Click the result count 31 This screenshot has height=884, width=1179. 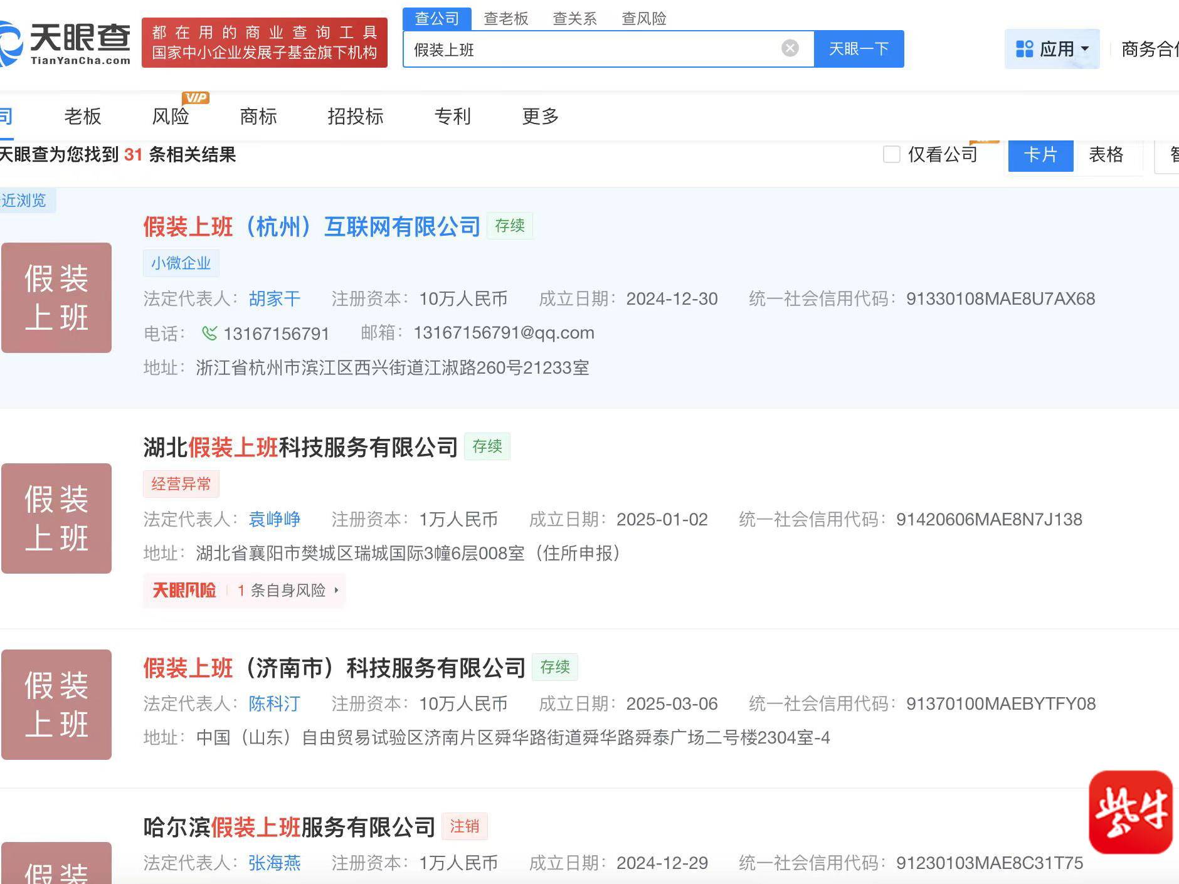click(x=134, y=154)
